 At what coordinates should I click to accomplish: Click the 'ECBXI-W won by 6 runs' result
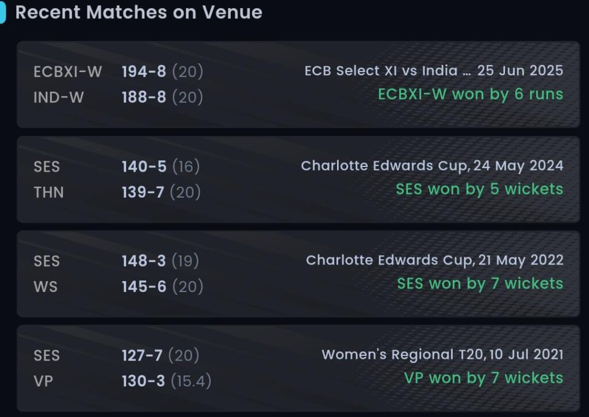[470, 94]
